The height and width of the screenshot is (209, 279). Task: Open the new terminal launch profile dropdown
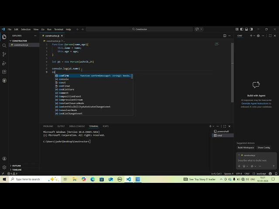[213, 126]
